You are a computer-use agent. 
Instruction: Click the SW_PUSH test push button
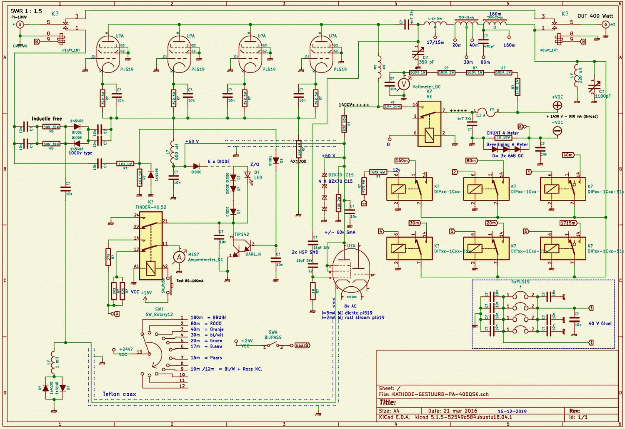point(169,285)
